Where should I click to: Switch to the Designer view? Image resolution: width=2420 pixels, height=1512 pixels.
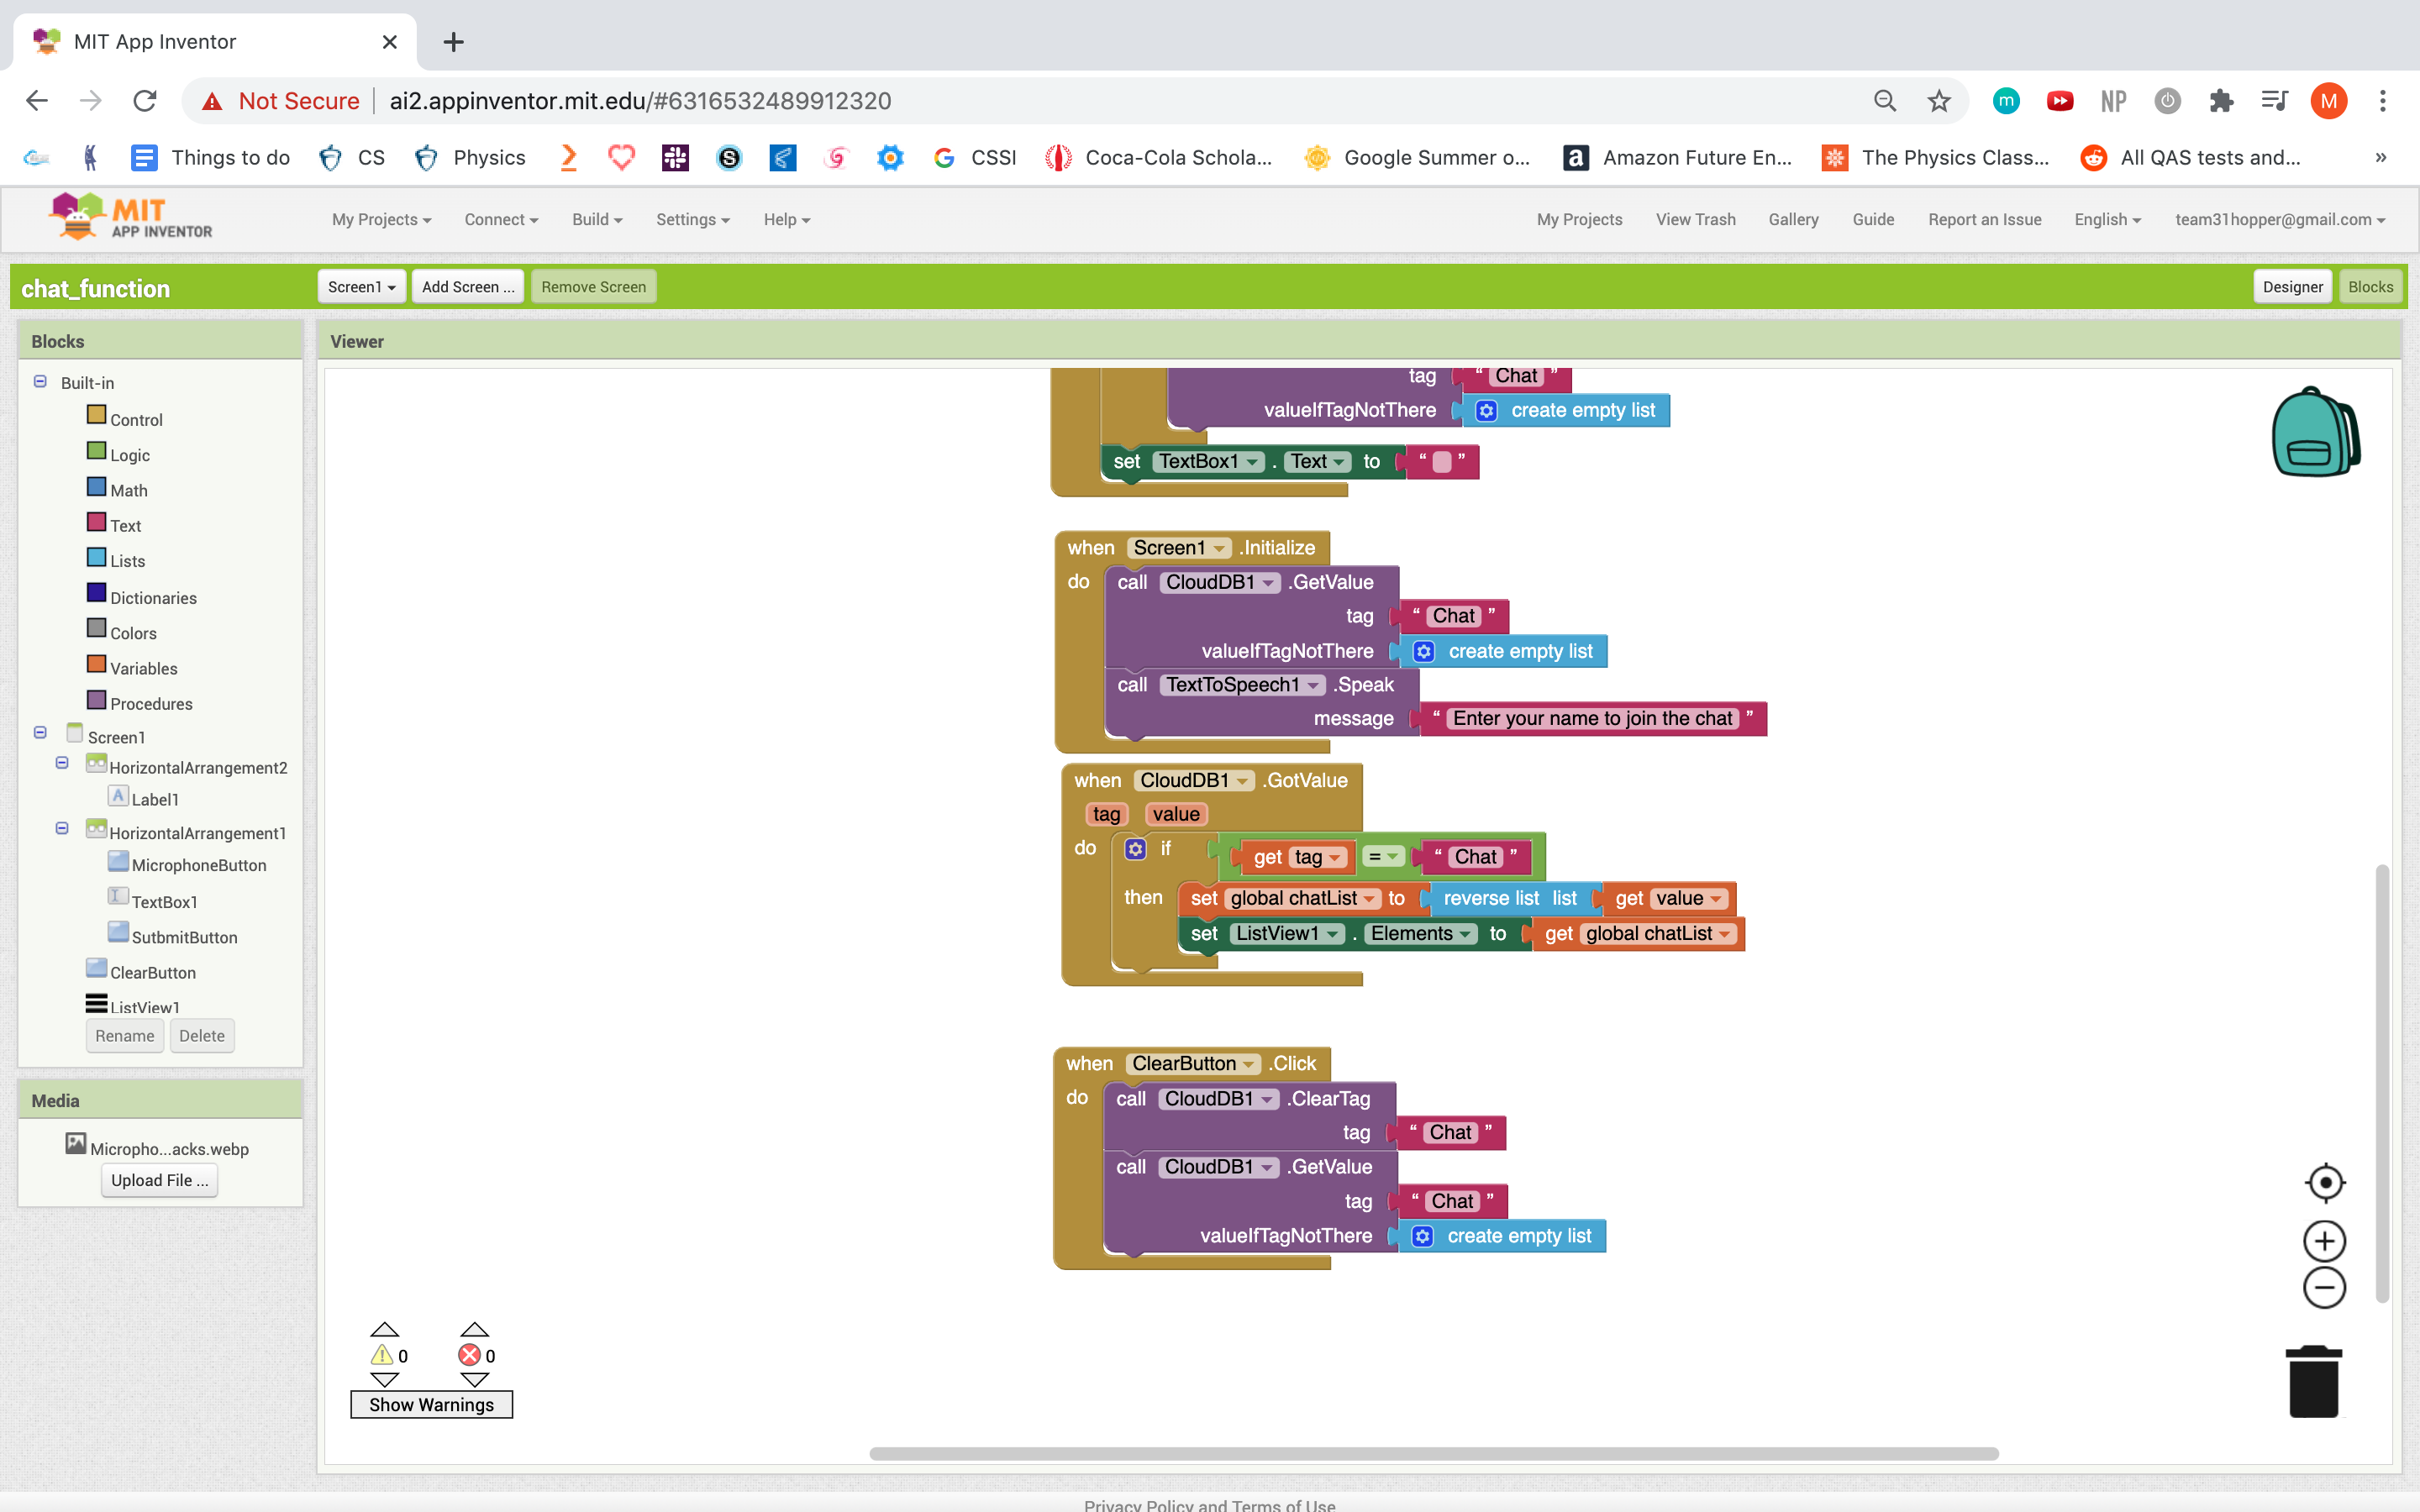coord(2292,287)
